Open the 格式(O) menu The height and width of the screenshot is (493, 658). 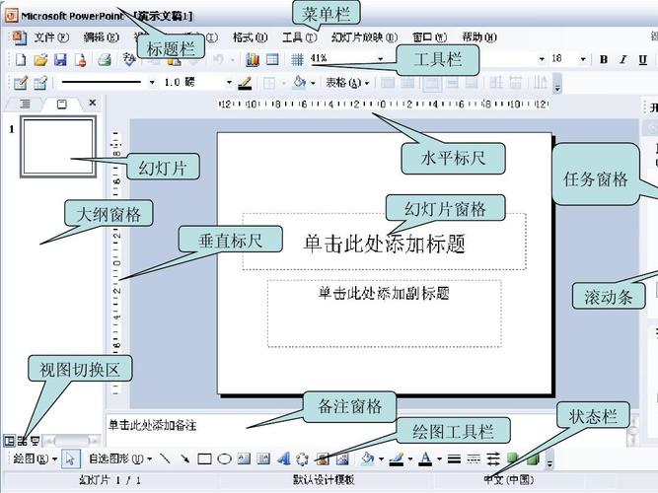tap(251, 37)
